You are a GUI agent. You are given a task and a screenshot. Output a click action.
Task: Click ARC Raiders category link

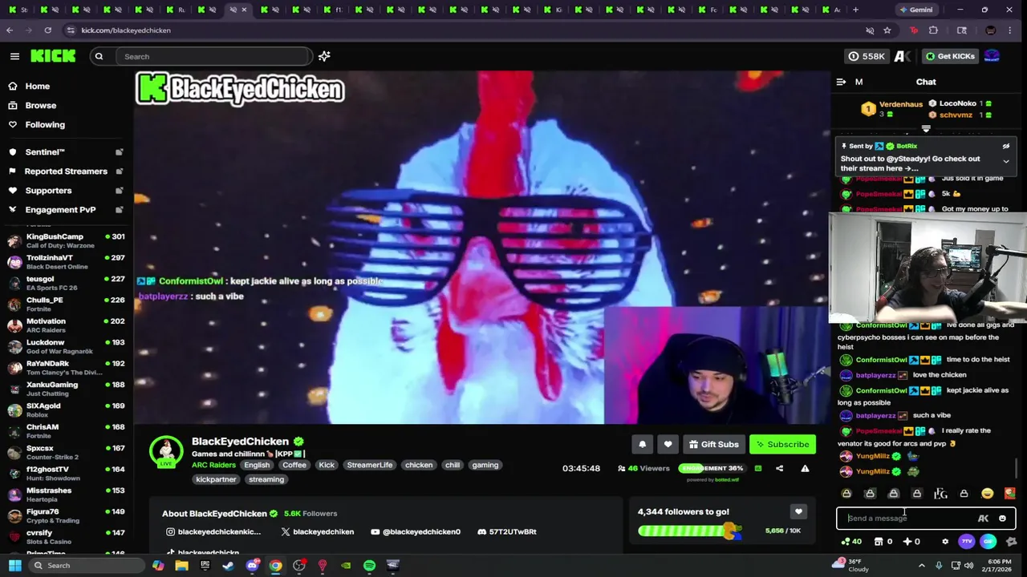(213, 465)
